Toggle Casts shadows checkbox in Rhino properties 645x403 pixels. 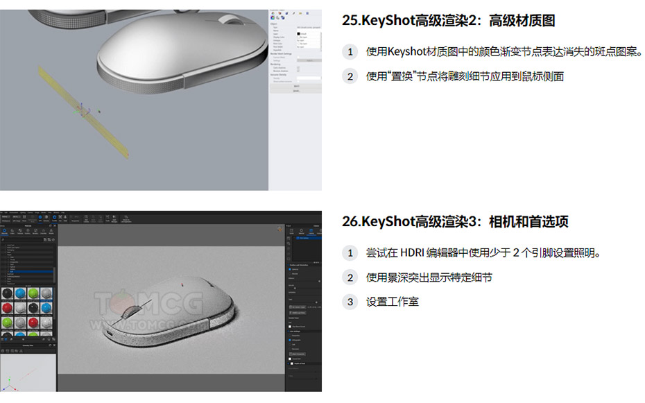click(298, 67)
